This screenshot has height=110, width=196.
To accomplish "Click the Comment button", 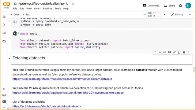I will tap(151, 5).
